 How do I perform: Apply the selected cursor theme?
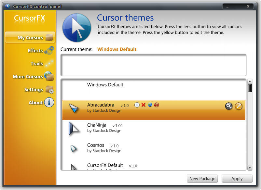click(237, 179)
